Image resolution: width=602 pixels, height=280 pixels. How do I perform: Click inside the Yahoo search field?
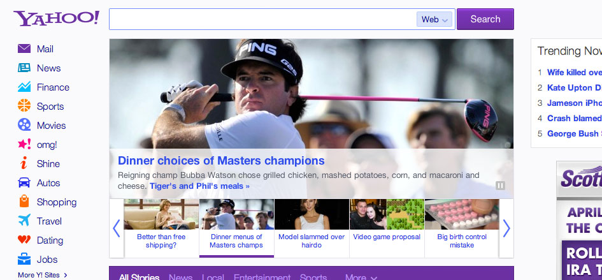pyautogui.click(x=262, y=20)
